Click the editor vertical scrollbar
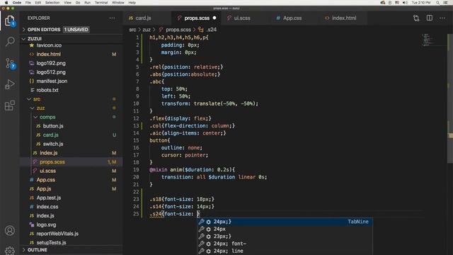Screen dimensions: 453x255 point(450,98)
